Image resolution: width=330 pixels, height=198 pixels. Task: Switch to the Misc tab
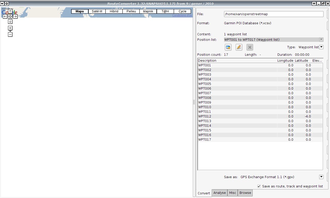tap(232, 193)
